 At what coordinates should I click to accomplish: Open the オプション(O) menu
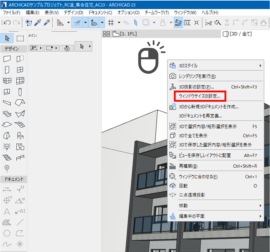tap(128, 13)
